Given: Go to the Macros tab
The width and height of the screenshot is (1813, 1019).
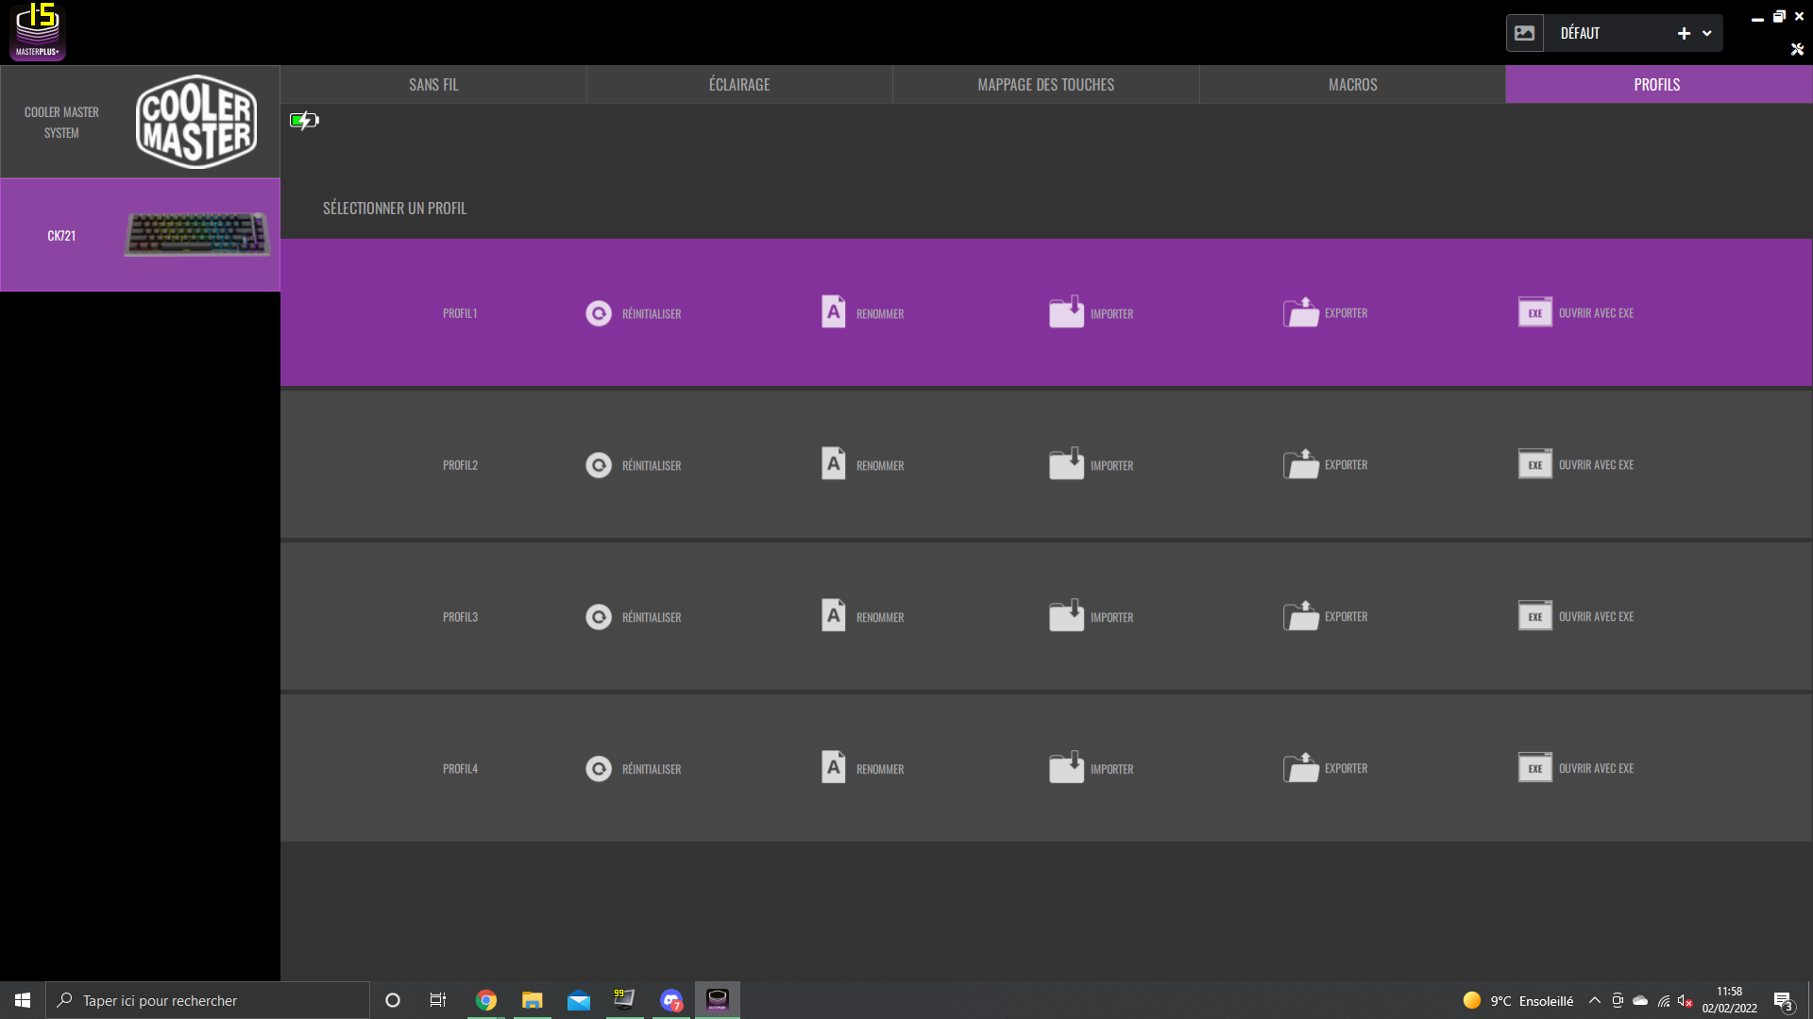Looking at the screenshot, I should [x=1352, y=85].
